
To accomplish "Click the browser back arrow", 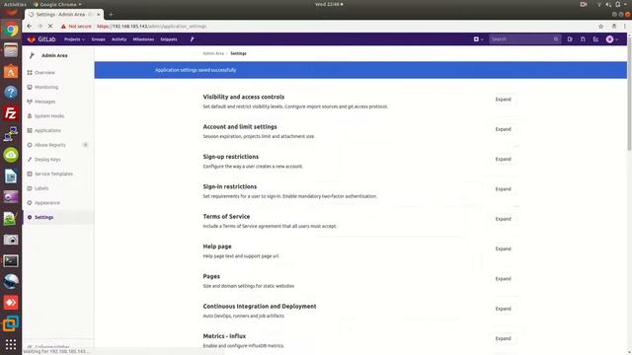I will coord(30,27).
